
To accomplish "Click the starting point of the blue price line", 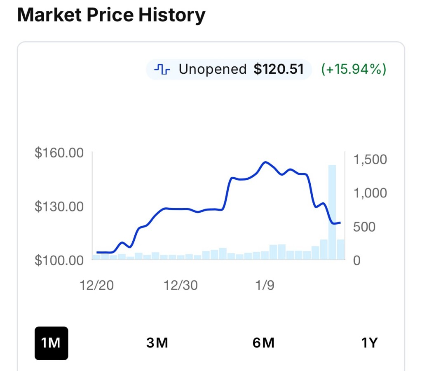I will 98,252.
